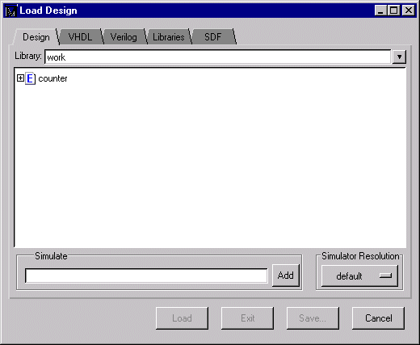This screenshot has height=345, width=420.
Task: Click the Load button
Action: pyautogui.click(x=182, y=318)
